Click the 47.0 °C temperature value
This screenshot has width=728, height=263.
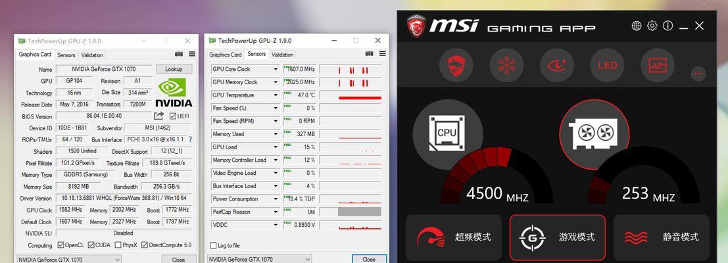(x=306, y=95)
